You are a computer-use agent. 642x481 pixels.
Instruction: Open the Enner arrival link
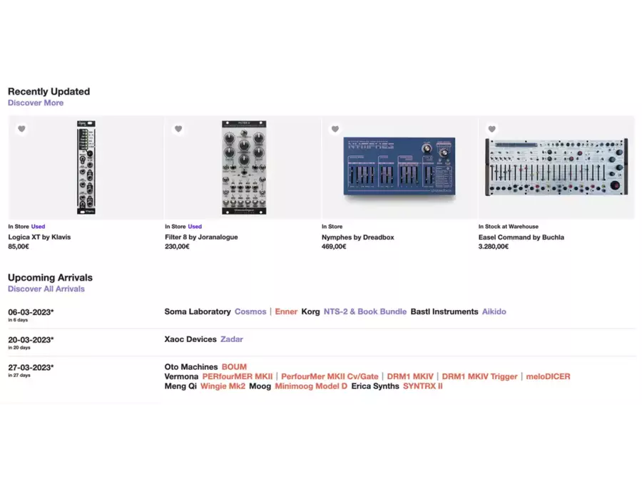point(286,311)
